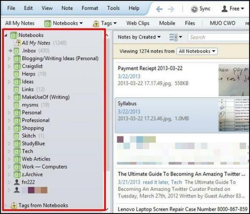
Task: Open the All My Notes notebook icon
Action: pyautogui.click(x=17, y=43)
